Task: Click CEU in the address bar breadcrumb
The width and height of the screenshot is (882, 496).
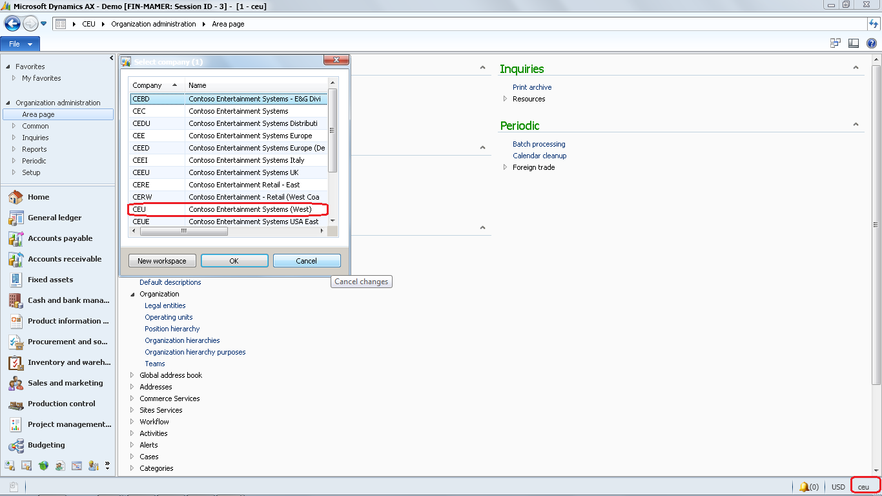Action: click(88, 24)
